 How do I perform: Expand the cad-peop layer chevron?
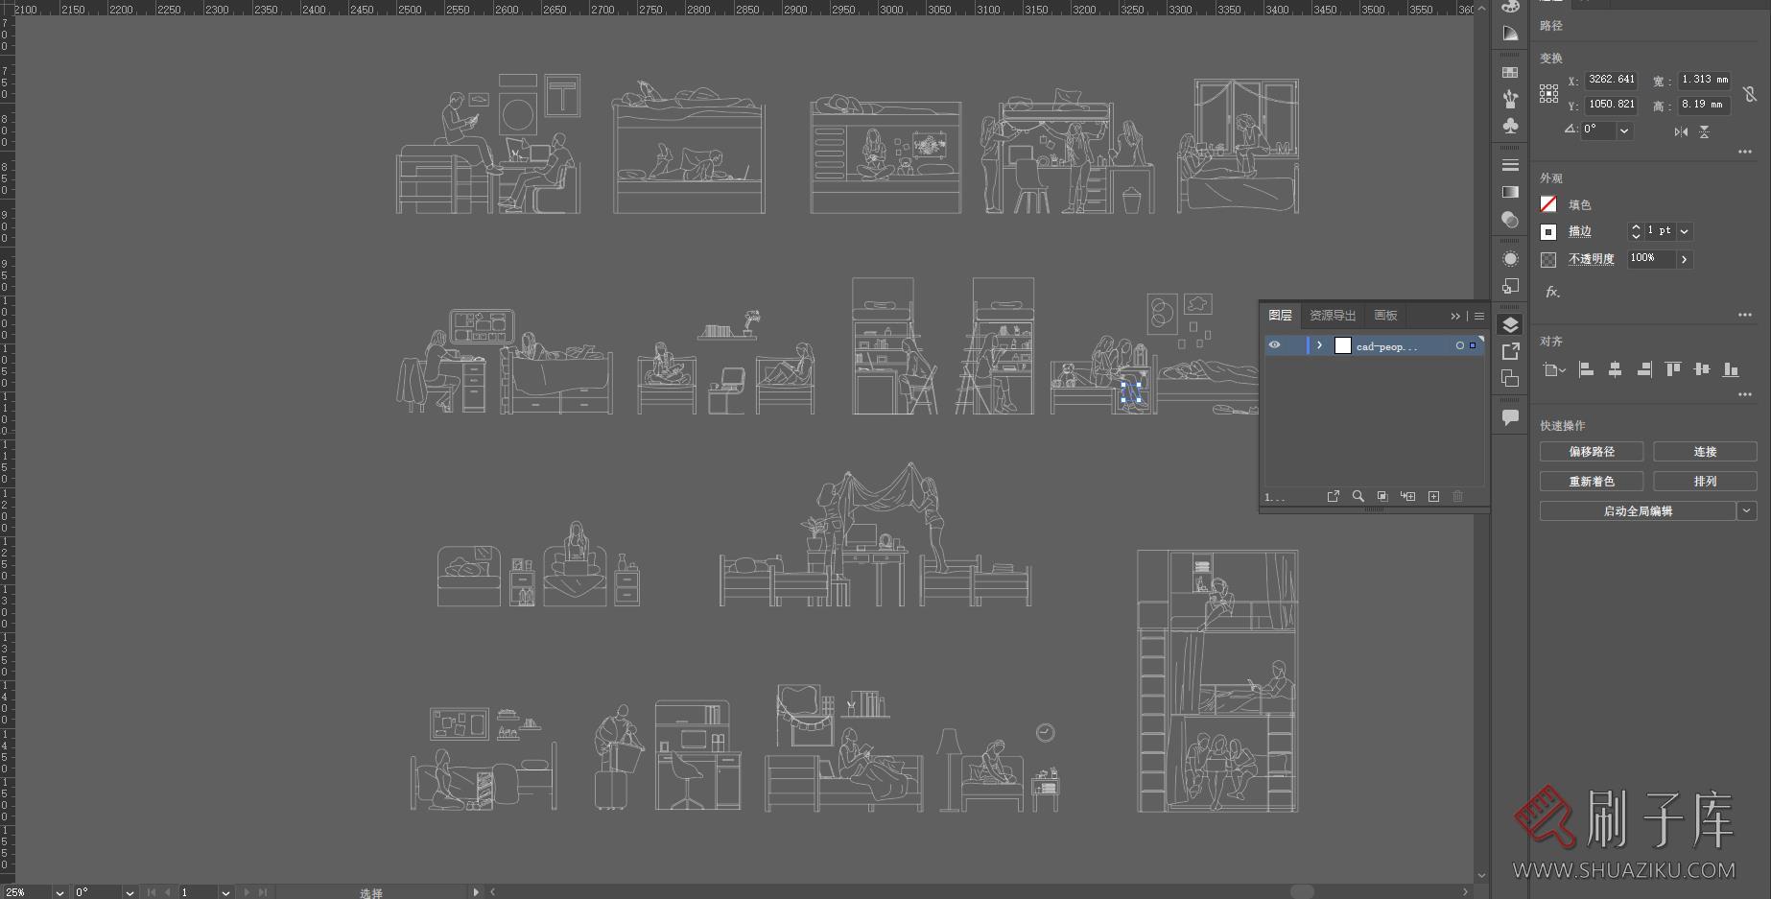(1319, 345)
